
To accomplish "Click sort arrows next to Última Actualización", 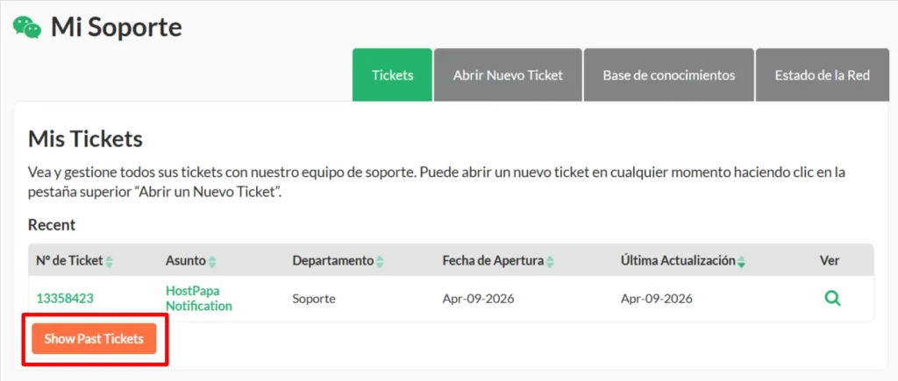I will tap(742, 262).
